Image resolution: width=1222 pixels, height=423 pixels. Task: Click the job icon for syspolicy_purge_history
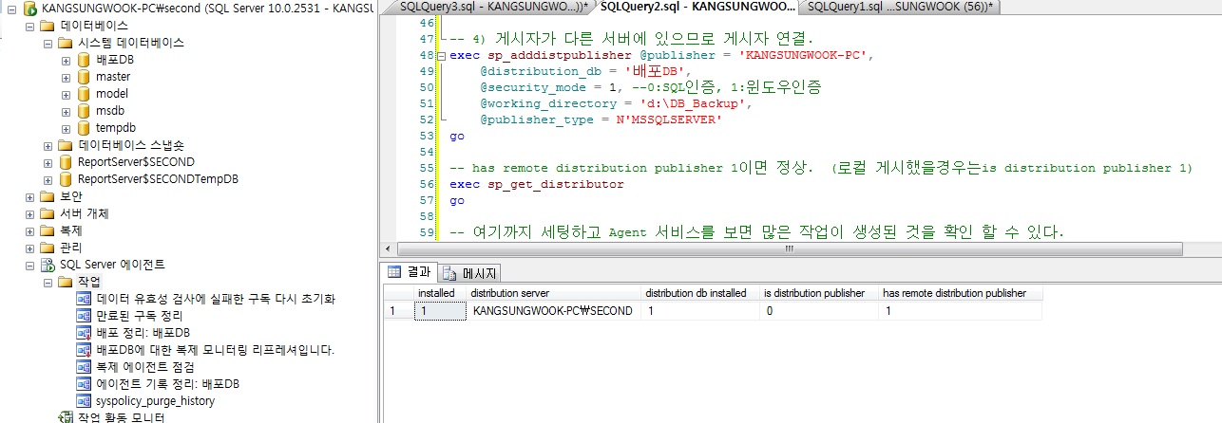tap(84, 401)
